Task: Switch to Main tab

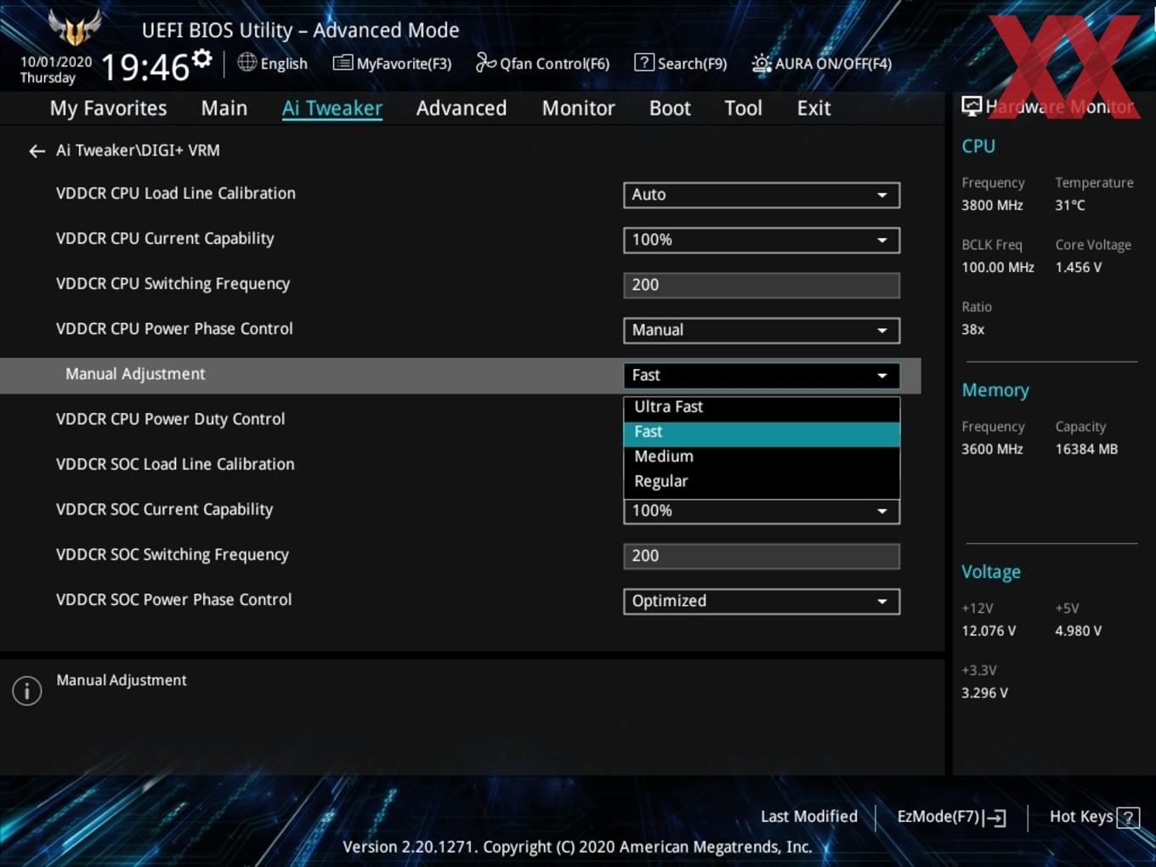Action: point(224,109)
